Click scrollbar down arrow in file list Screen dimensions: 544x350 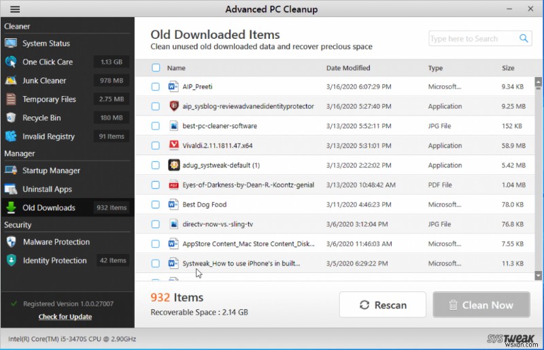click(x=538, y=275)
